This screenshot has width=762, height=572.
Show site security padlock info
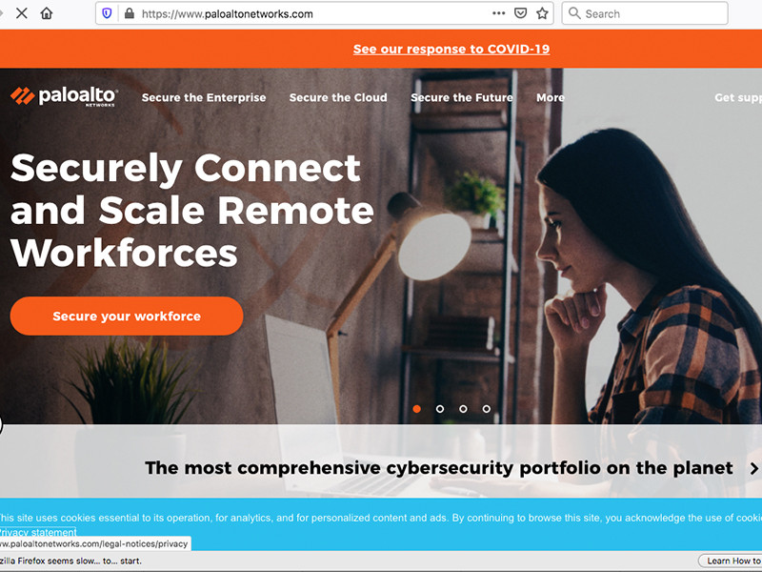(x=130, y=13)
